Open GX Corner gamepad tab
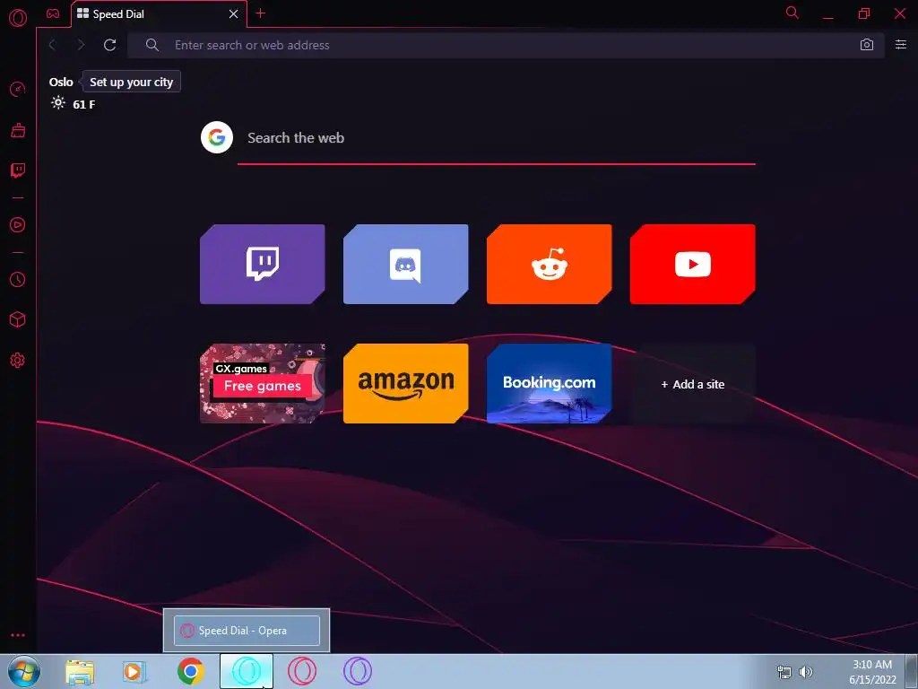The height and width of the screenshot is (689, 918). [53, 13]
